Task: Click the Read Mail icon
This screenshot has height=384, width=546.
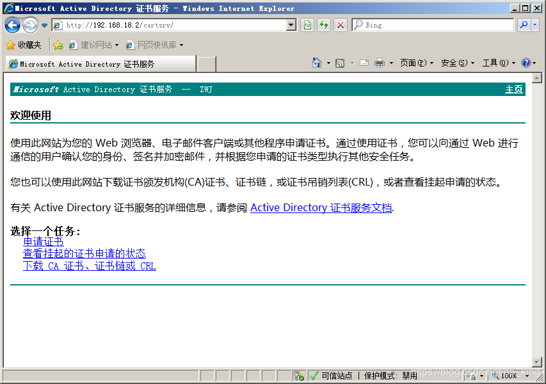Action: (364, 63)
